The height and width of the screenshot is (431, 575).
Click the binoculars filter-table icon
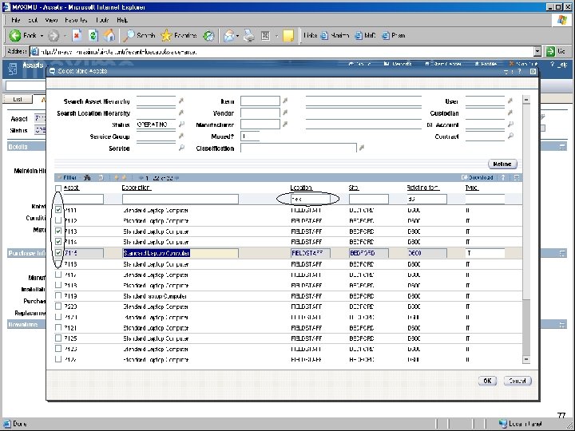(x=87, y=178)
